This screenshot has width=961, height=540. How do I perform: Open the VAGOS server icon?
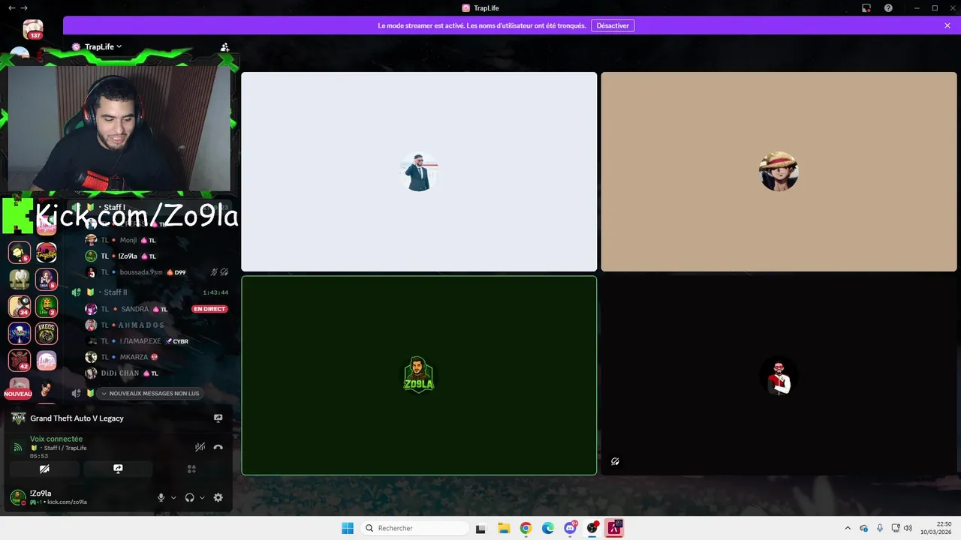coord(47,333)
